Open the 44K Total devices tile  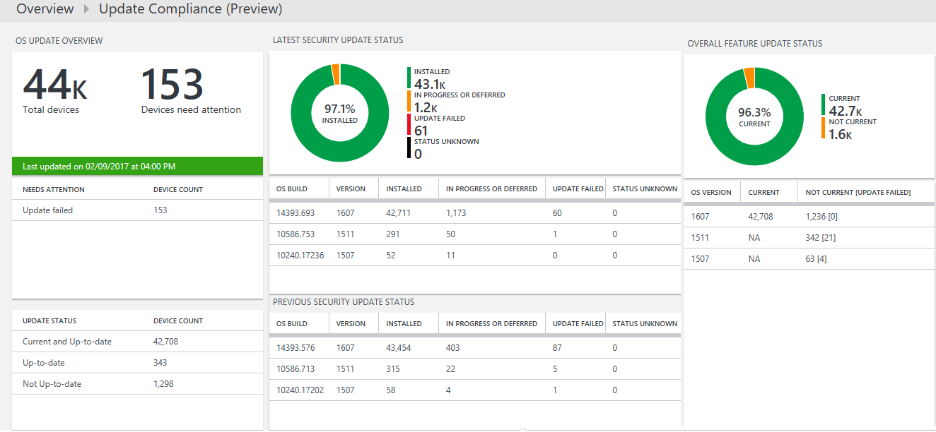click(55, 90)
